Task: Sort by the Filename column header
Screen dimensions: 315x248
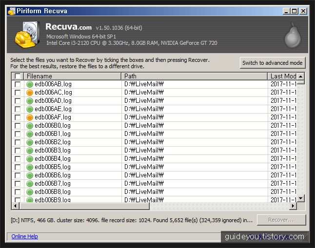Action: (x=73, y=76)
